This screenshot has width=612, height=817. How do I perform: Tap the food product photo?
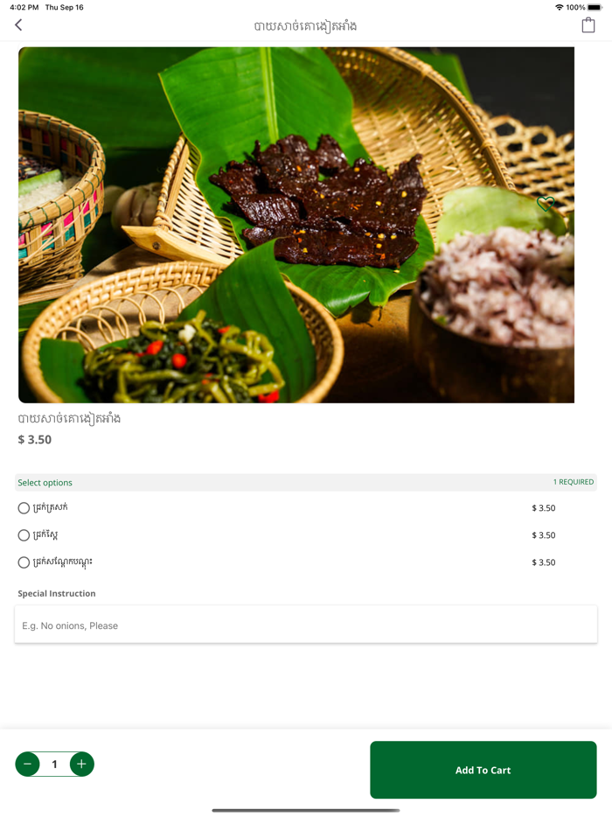click(x=296, y=225)
